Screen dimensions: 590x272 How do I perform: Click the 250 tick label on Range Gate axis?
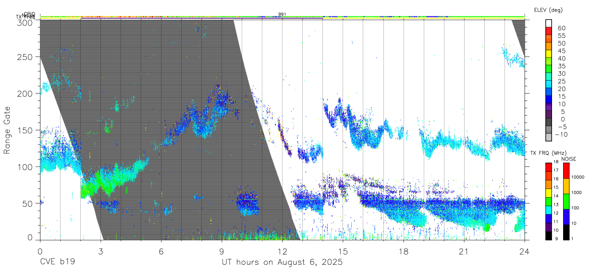(25, 57)
